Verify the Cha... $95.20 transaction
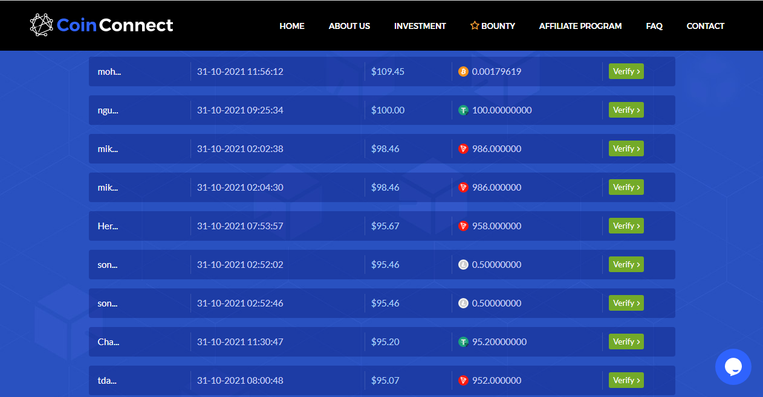The height and width of the screenshot is (397, 763). 626,341
